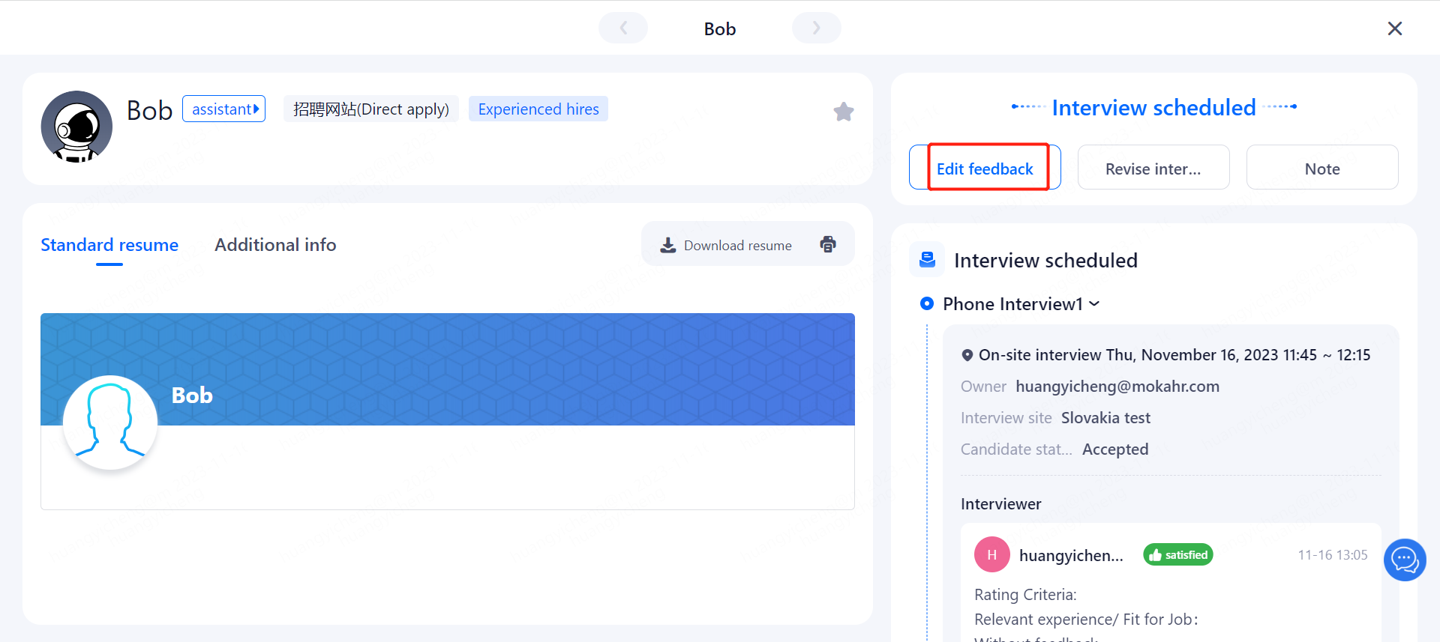Click the Revise interview button
Image resolution: width=1440 pixels, height=642 pixels.
pos(1153,169)
